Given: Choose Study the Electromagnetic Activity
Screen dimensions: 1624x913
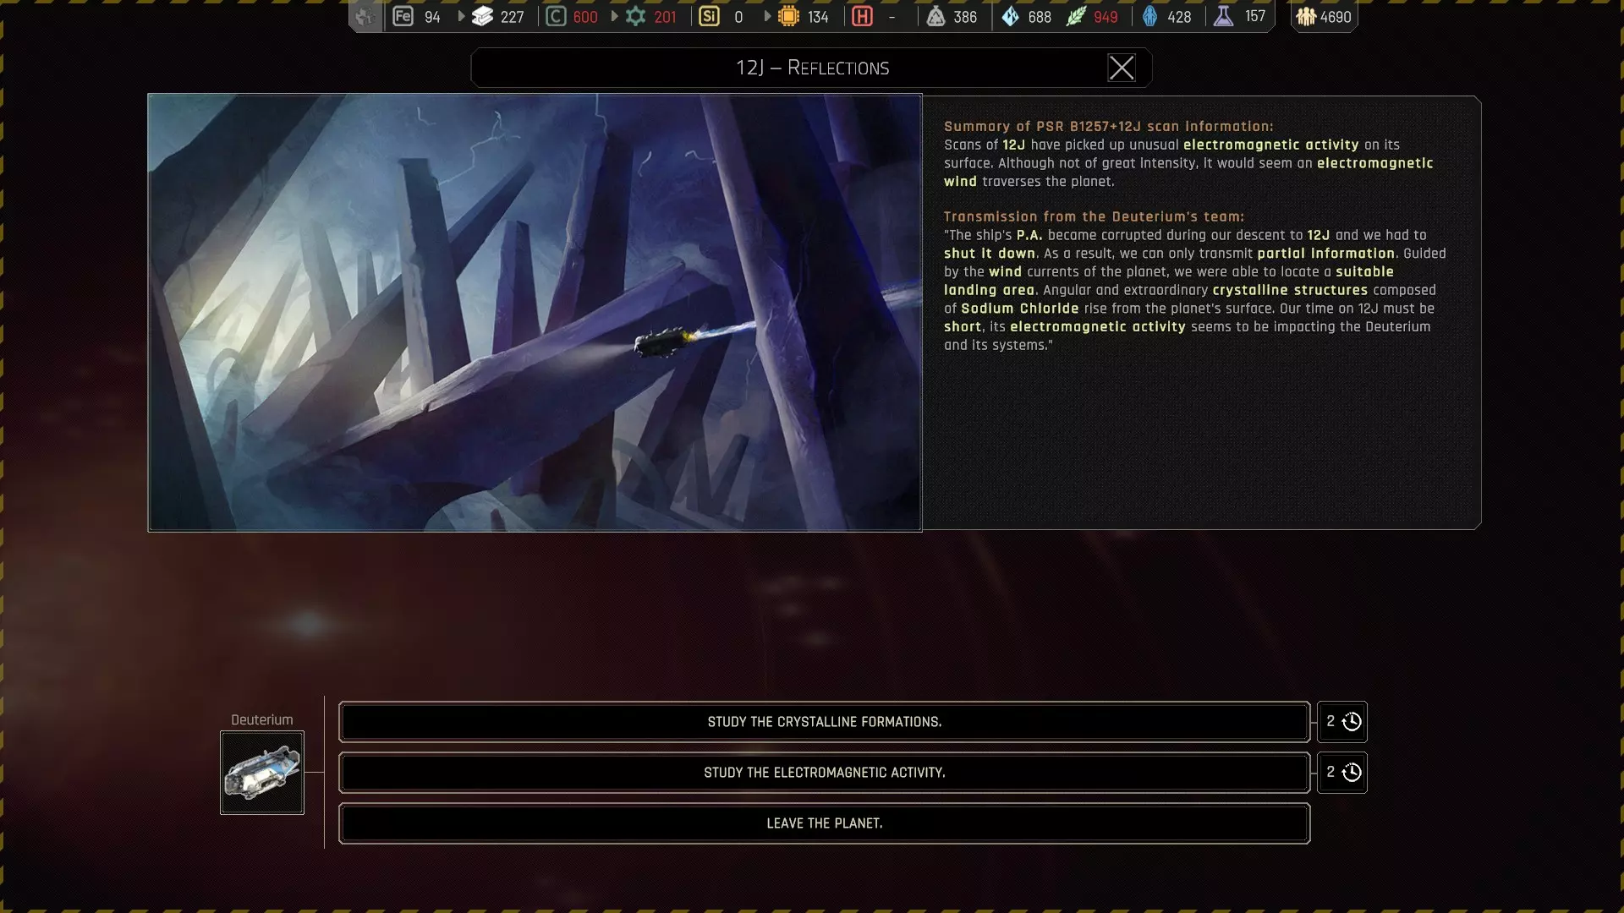Looking at the screenshot, I should tap(824, 773).
